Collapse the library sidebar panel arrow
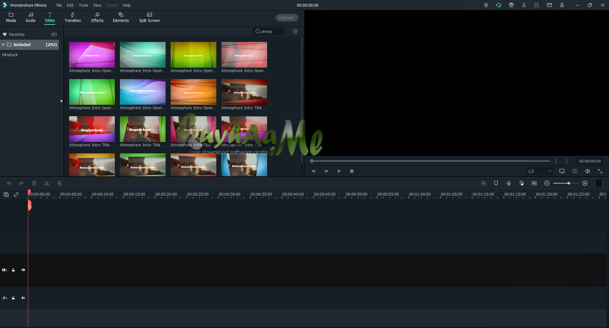Image resolution: width=609 pixels, height=328 pixels. pyautogui.click(x=61, y=101)
